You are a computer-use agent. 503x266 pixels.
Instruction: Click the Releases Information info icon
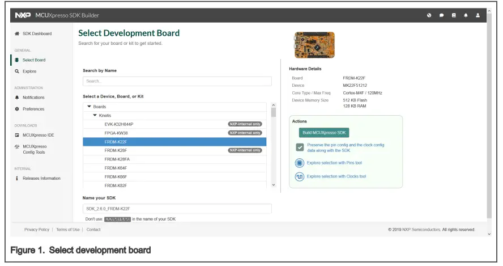(x=17, y=178)
